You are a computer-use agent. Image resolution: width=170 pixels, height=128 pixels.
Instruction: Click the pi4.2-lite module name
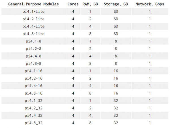pos(33,19)
